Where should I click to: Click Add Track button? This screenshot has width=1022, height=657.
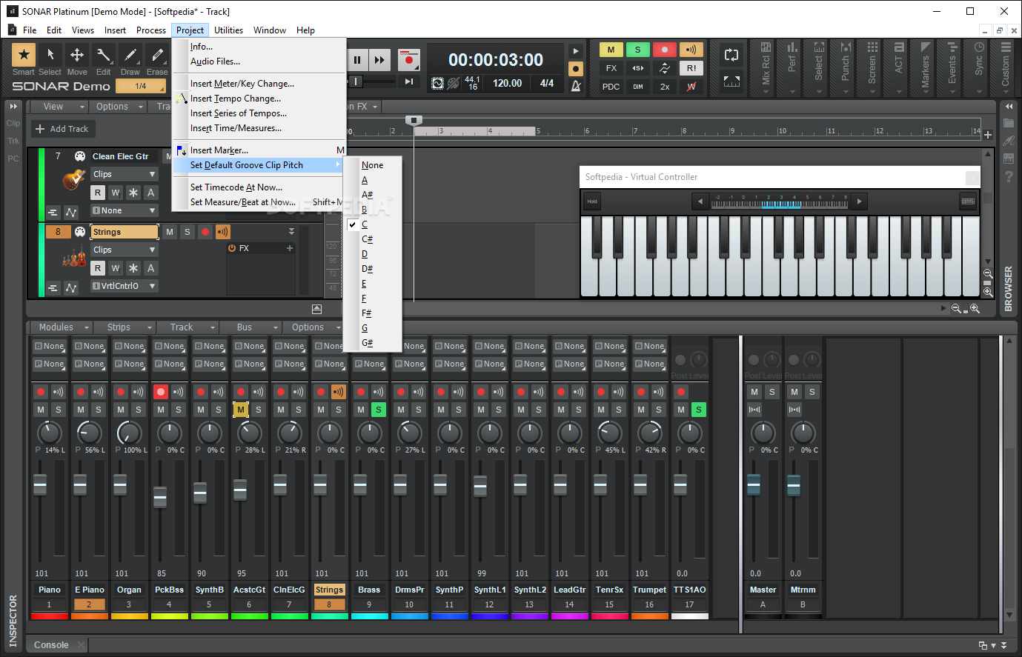(x=62, y=129)
